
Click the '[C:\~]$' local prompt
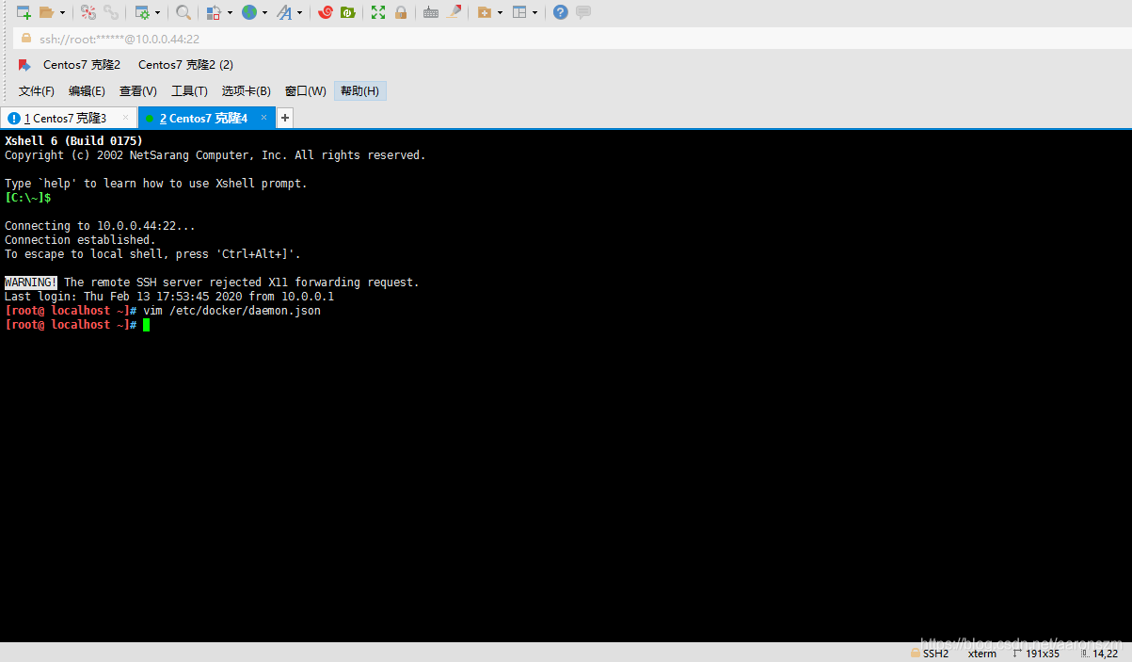(x=28, y=198)
